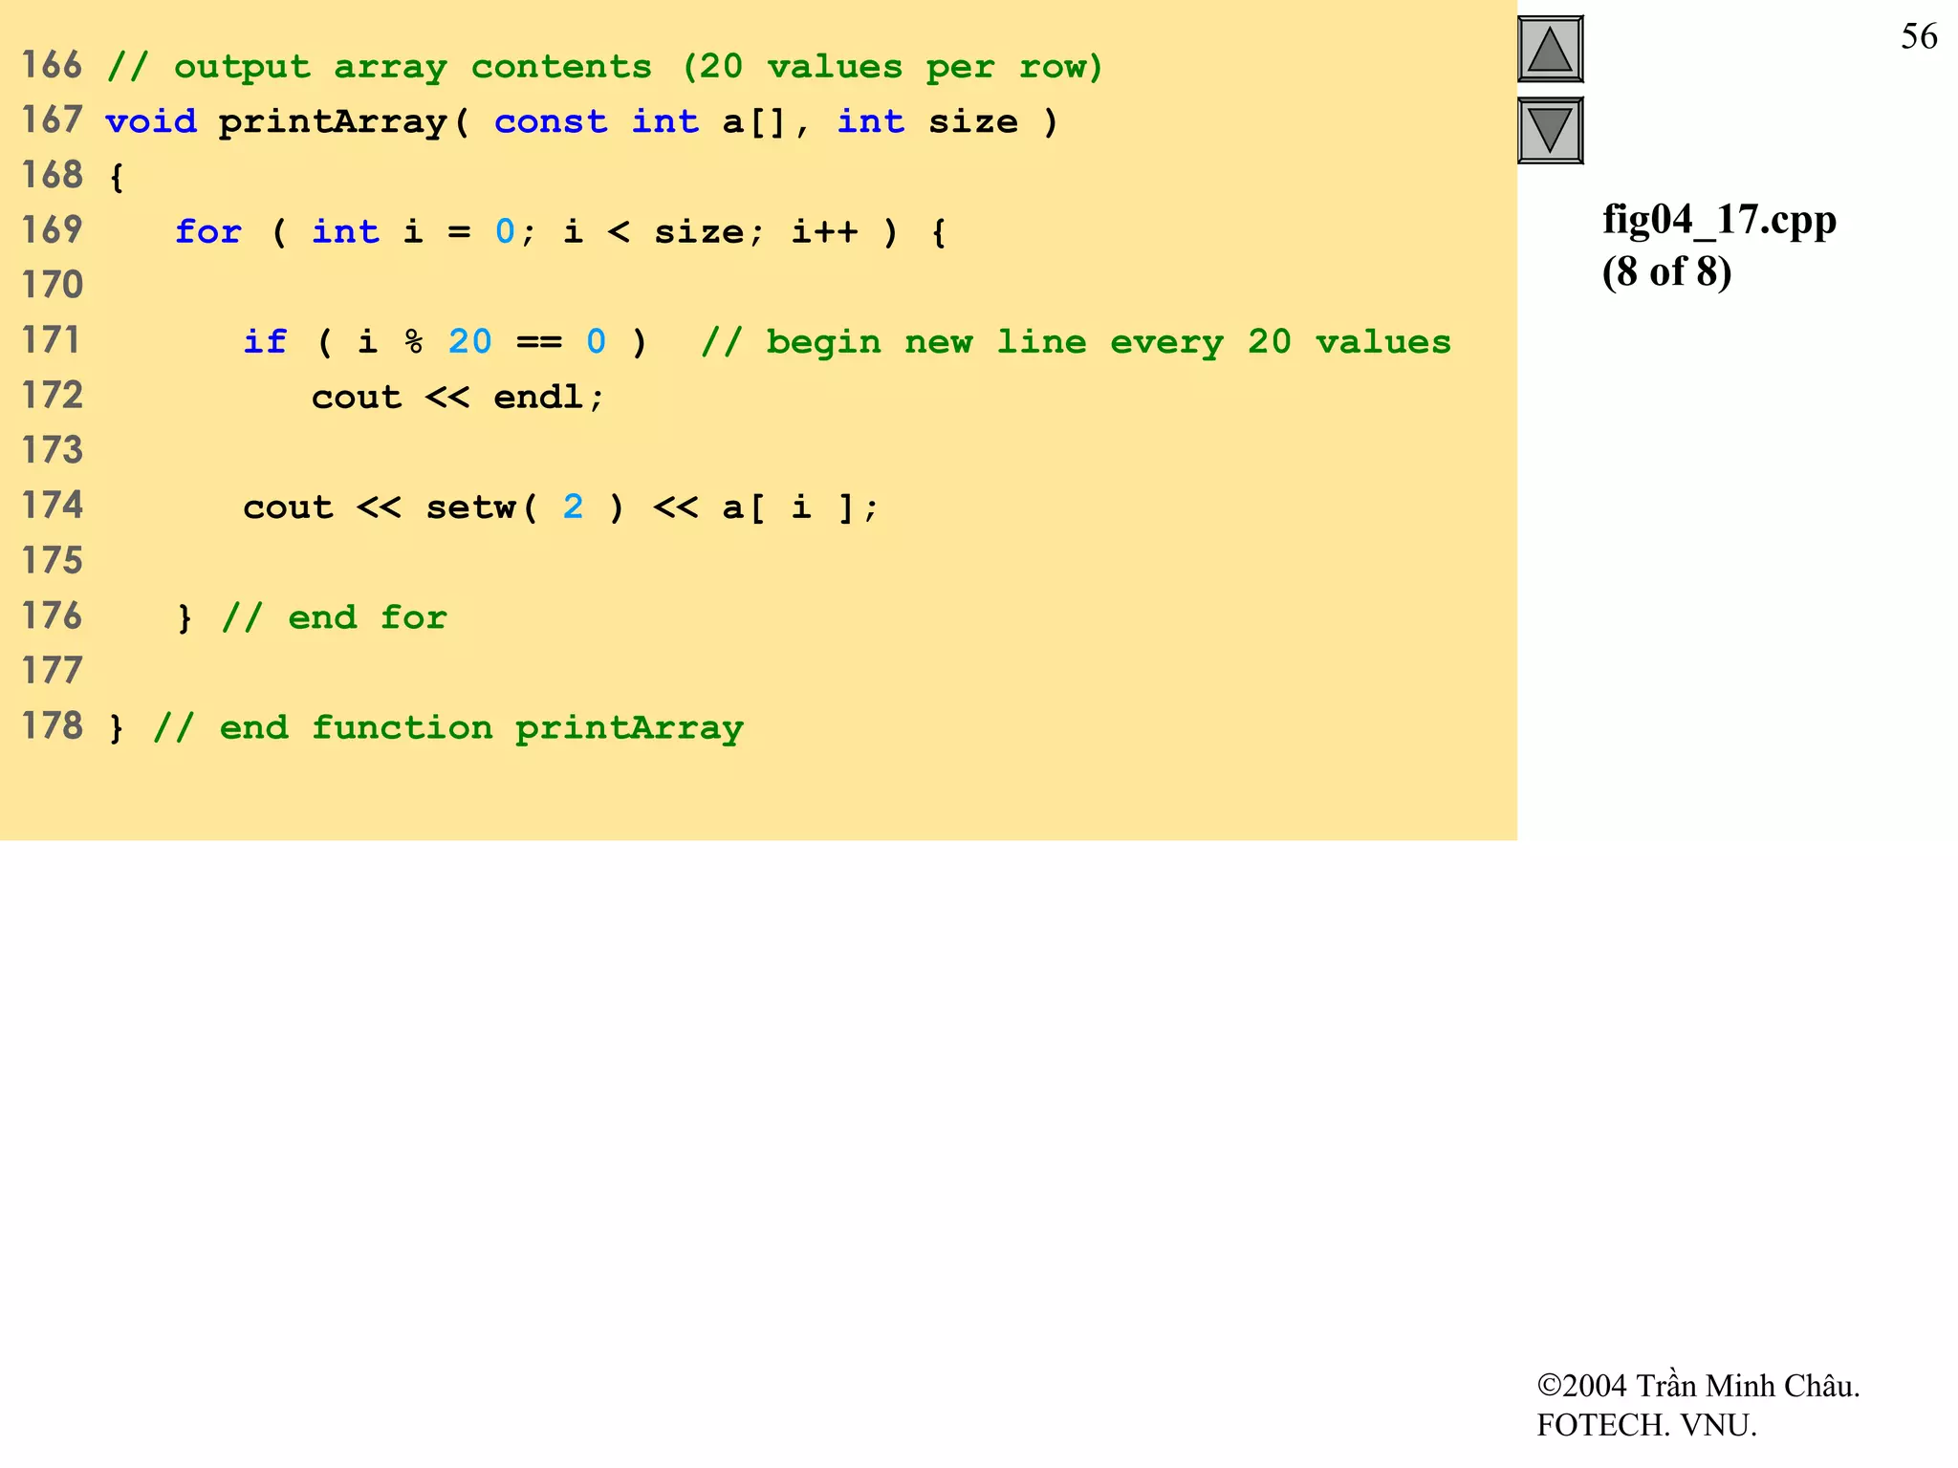Click line number 167
Viewport: 1958px width, 1468px height.
(x=53, y=120)
